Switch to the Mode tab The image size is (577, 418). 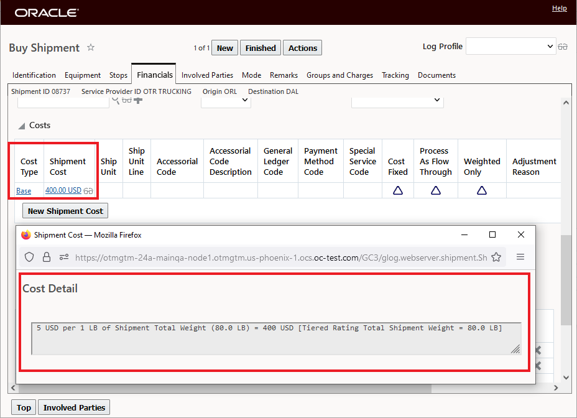pyautogui.click(x=251, y=75)
